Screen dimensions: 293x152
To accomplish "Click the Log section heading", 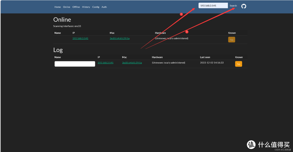I will [x=58, y=50].
